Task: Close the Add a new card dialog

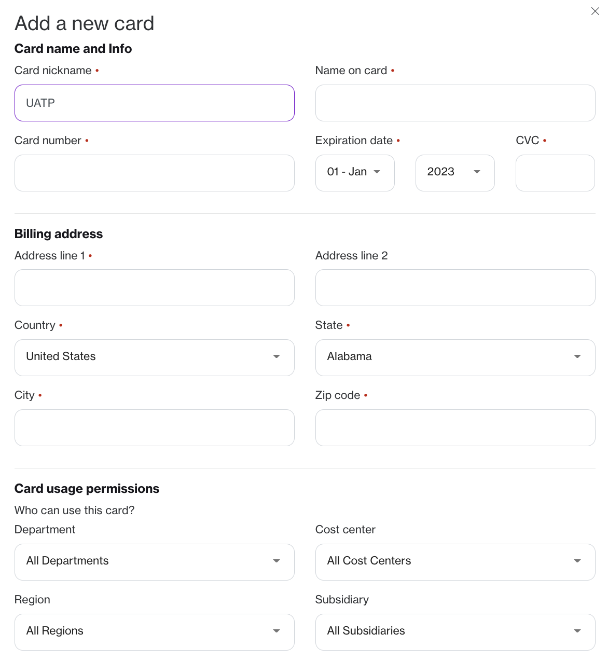Action: point(595,11)
